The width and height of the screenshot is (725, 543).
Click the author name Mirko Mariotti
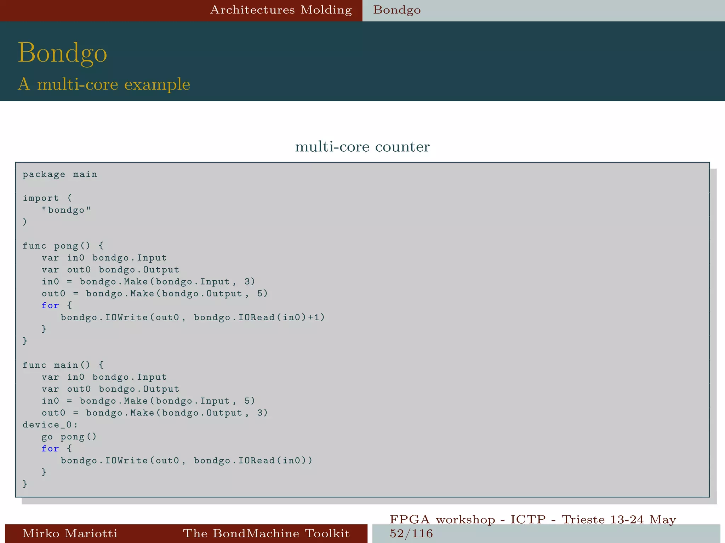coord(70,533)
